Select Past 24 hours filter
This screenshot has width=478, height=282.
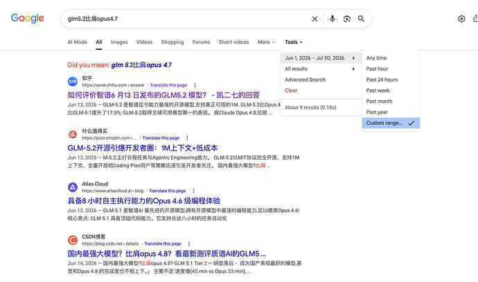point(382,79)
